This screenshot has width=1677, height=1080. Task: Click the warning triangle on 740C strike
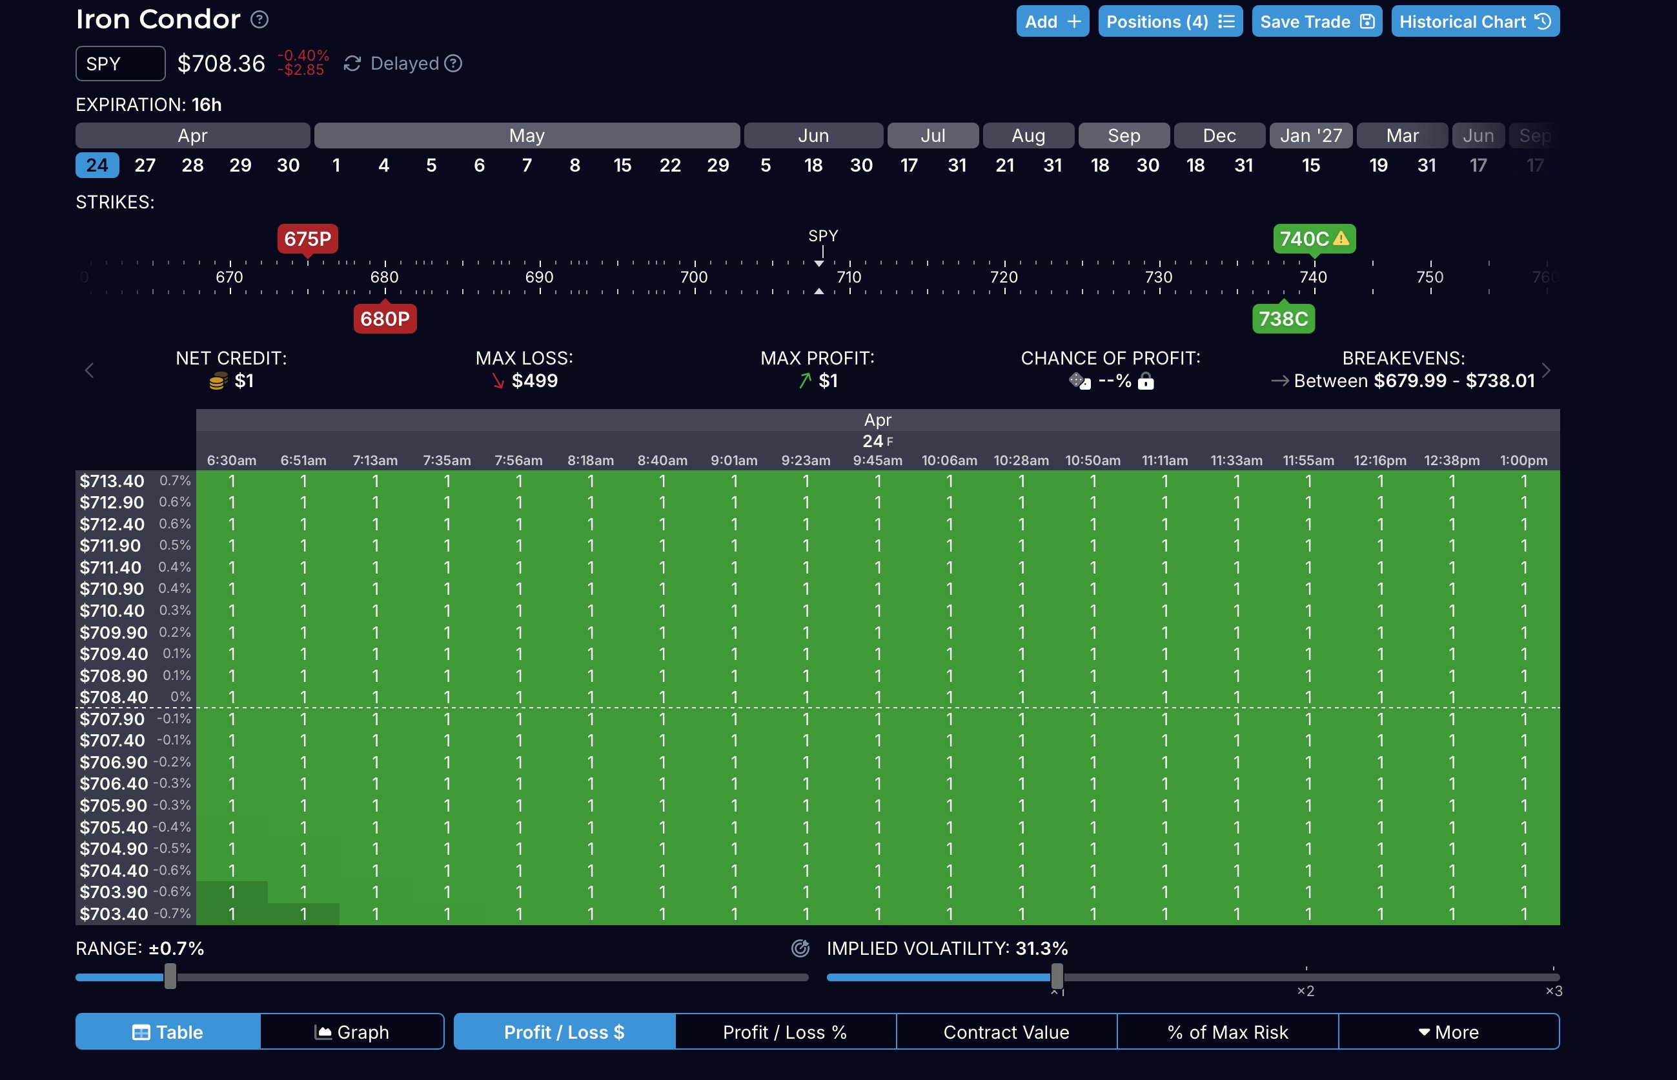[x=1341, y=239]
